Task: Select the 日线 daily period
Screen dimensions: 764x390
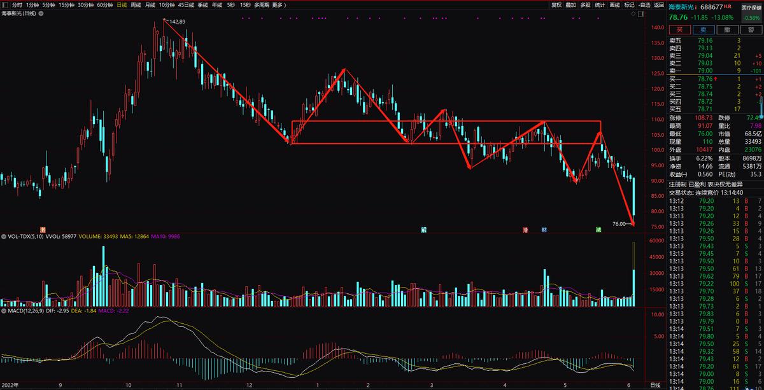Action: 122,4
